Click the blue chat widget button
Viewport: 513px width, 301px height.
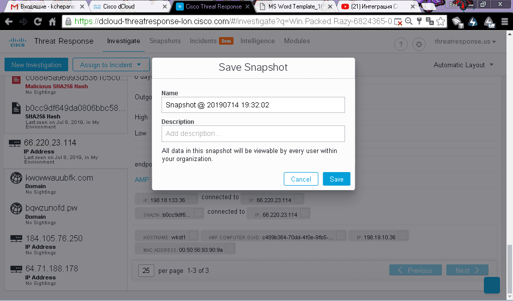[492, 285]
